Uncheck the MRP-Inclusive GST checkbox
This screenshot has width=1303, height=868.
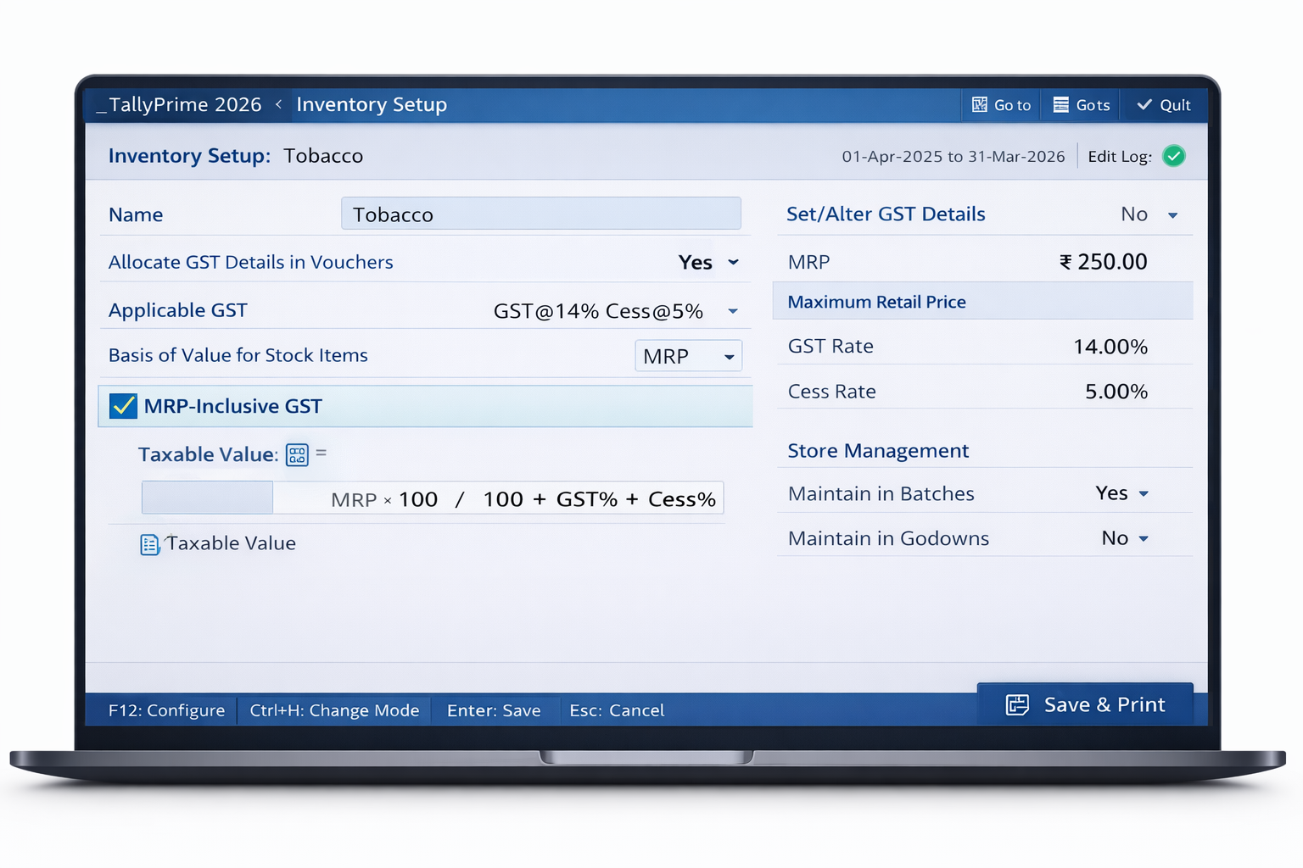coord(123,405)
